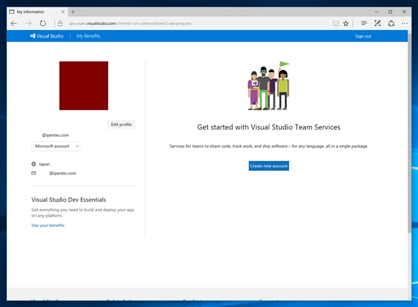This screenshot has height=307, width=418.
Task: Click the padlock security icon
Action: point(60,23)
